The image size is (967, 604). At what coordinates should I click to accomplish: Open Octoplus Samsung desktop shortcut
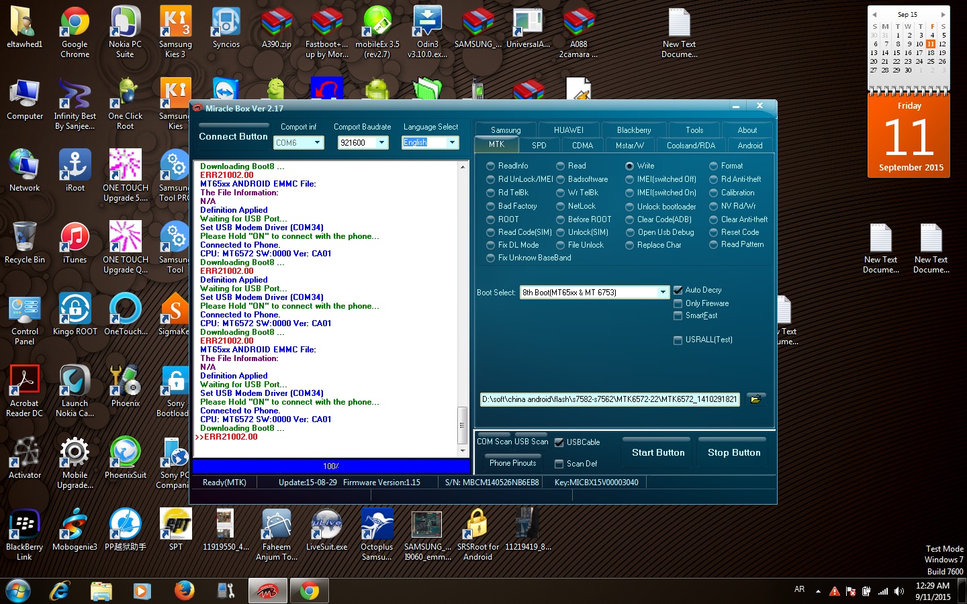point(377,535)
